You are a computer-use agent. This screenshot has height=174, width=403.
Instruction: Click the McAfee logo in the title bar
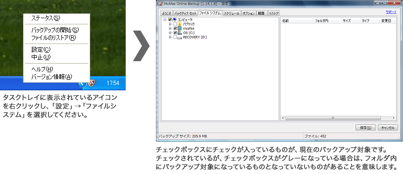click(160, 4)
